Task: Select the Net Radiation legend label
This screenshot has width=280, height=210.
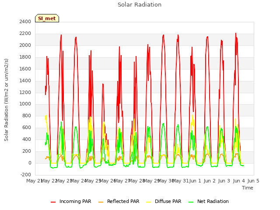Action: (x=213, y=201)
